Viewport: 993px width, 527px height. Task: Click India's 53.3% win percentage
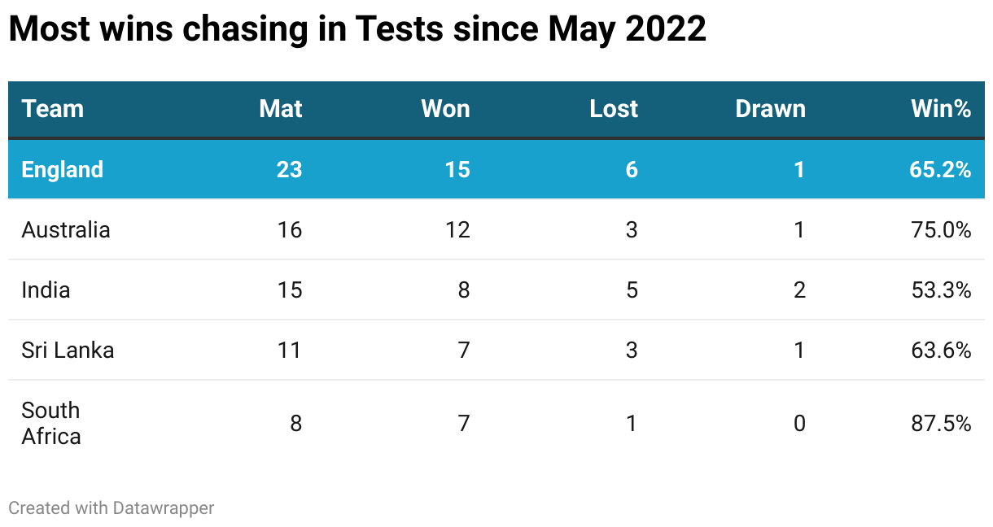click(941, 290)
